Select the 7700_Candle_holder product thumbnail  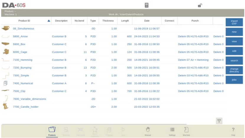click(x=5, y=107)
